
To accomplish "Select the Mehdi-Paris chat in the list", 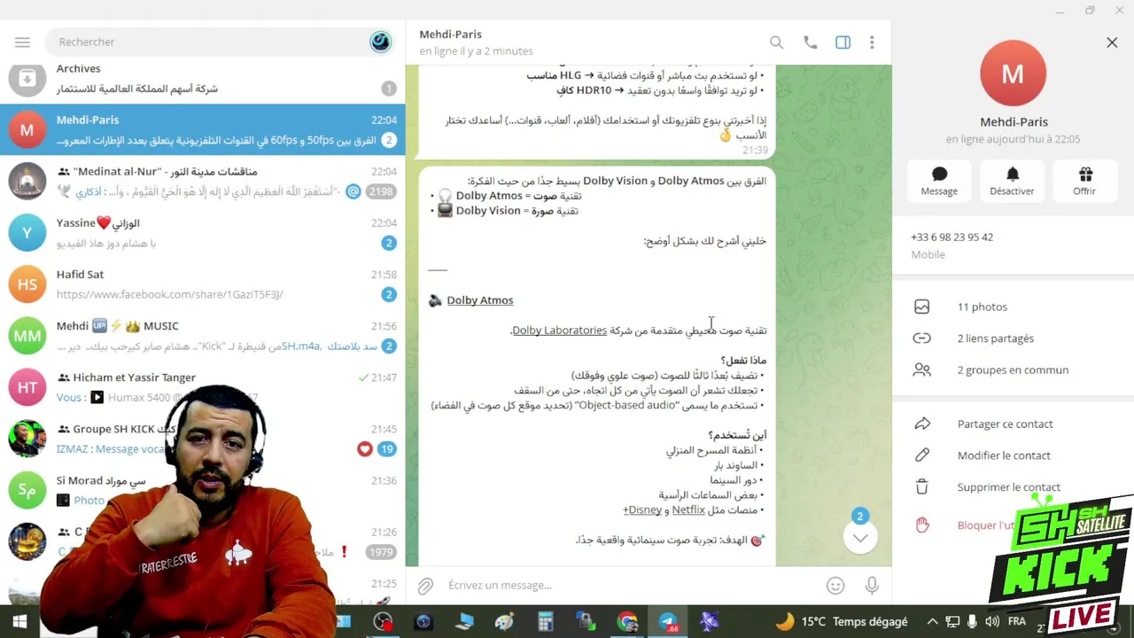I will [203, 129].
